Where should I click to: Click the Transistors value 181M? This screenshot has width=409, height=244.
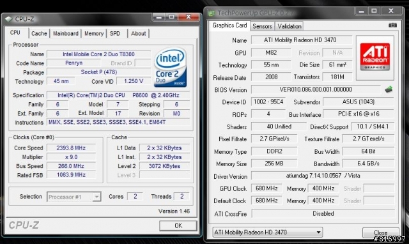(x=337, y=77)
